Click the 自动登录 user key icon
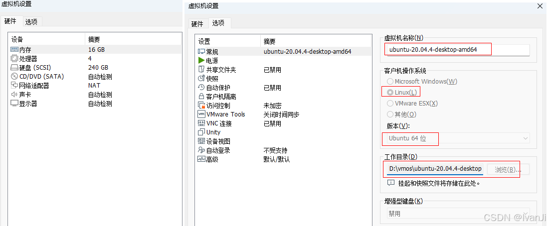The width and height of the screenshot is (548, 226). [x=201, y=150]
